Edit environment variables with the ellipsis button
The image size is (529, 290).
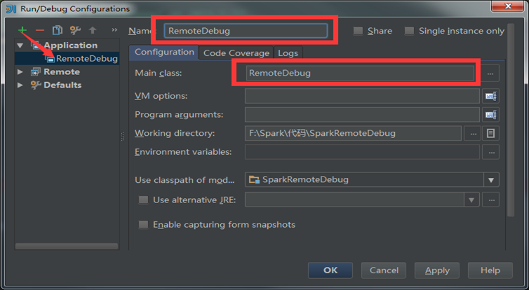(x=491, y=153)
